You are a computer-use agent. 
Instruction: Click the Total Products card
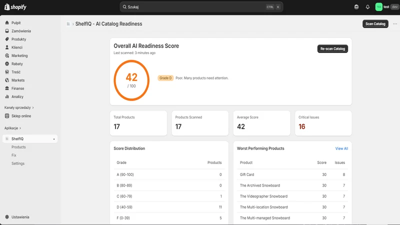coord(138,123)
